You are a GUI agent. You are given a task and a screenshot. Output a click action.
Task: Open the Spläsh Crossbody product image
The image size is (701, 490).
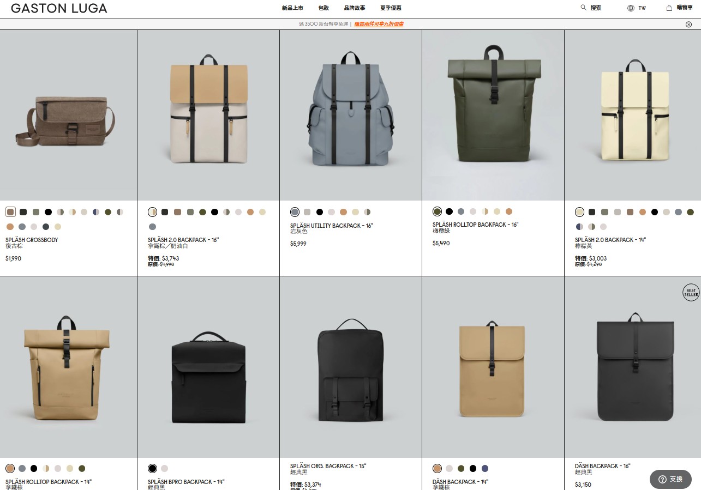[x=68, y=115]
